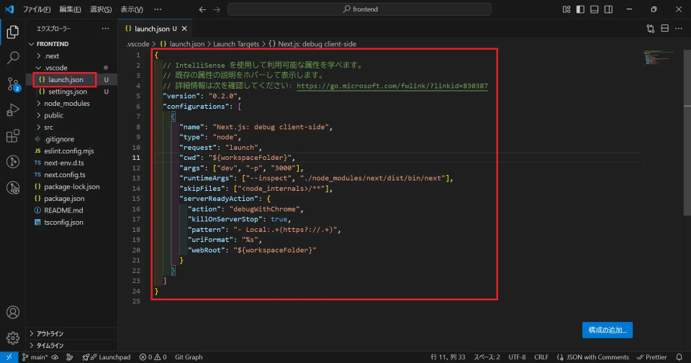Change indentation via スペース: 2
This screenshot has height=363, width=691.
(487, 357)
